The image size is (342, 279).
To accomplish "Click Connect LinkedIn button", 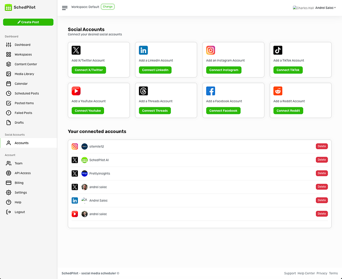I will (155, 70).
